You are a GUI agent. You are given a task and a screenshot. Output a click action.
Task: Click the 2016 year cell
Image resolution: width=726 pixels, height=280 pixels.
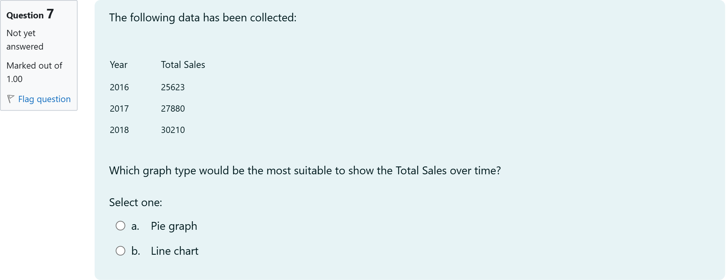click(119, 87)
